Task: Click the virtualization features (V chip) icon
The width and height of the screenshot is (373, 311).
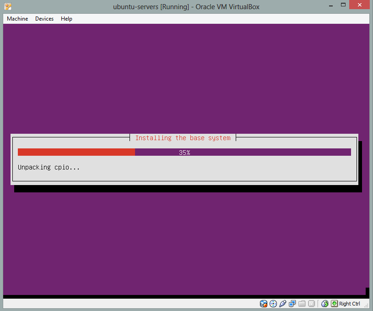Action: pos(311,304)
